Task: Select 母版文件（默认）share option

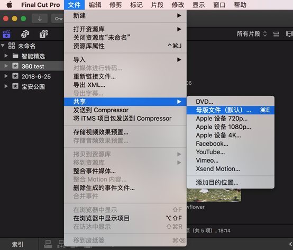Action: click(231, 110)
